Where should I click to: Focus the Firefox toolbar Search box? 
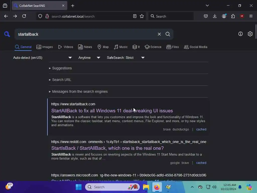[171, 16]
